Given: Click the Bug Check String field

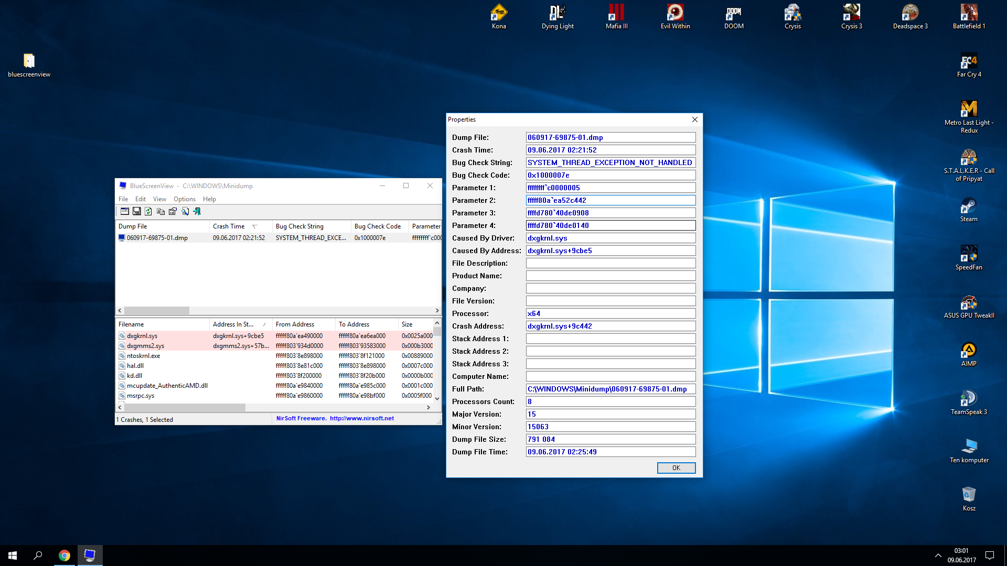Looking at the screenshot, I should pyautogui.click(x=610, y=162).
